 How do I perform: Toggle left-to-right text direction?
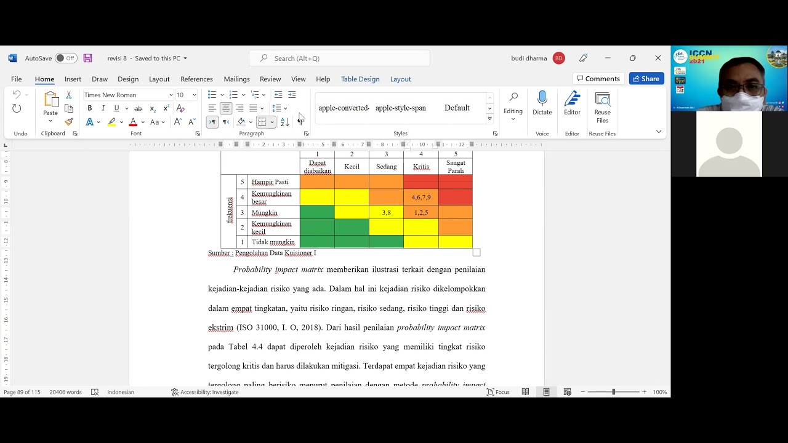tap(212, 122)
